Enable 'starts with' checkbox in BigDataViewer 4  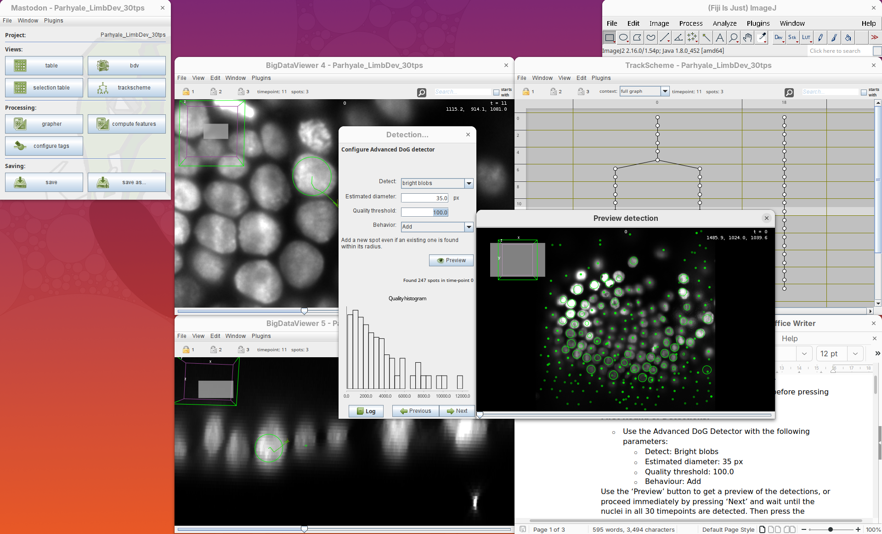click(x=496, y=92)
